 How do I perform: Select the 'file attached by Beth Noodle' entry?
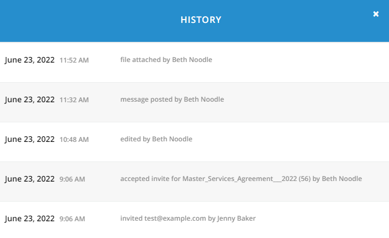pyautogui.click(x=166, y=60)
